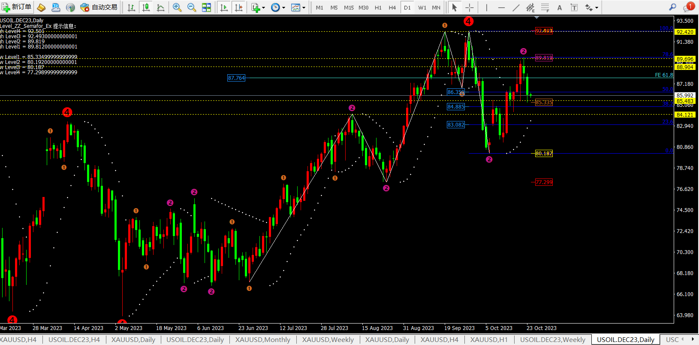
Task: Tile the chart windows
Action: pos(206,7)
